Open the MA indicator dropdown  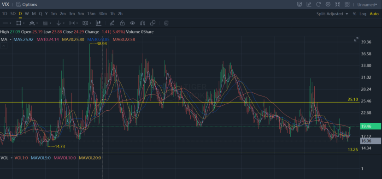[x=11, y=40]
